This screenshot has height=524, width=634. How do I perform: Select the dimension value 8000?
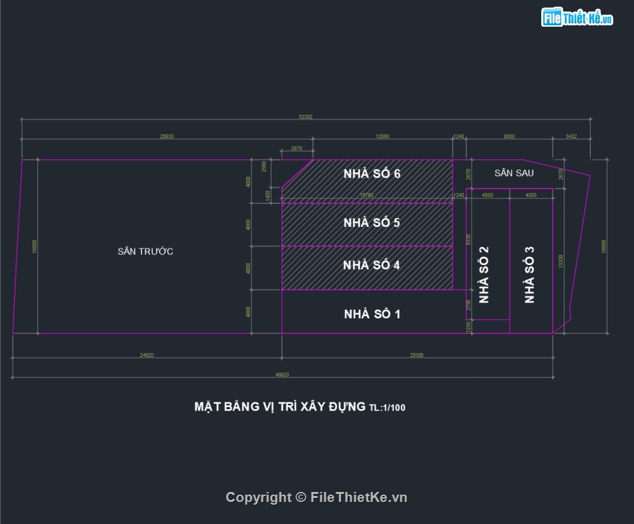point(509,136)
